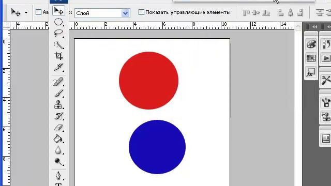Select the Dodge tool
Viewport: 331px width, 186px height.
tap(58, 162)
